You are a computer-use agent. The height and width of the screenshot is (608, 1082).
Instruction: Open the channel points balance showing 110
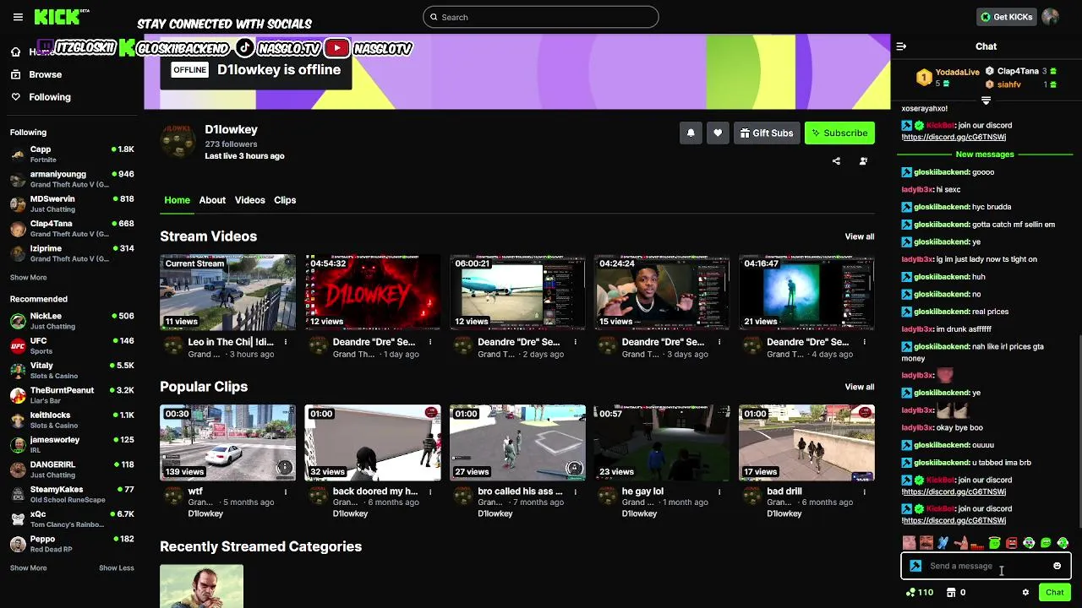click(x=919, y=592)
